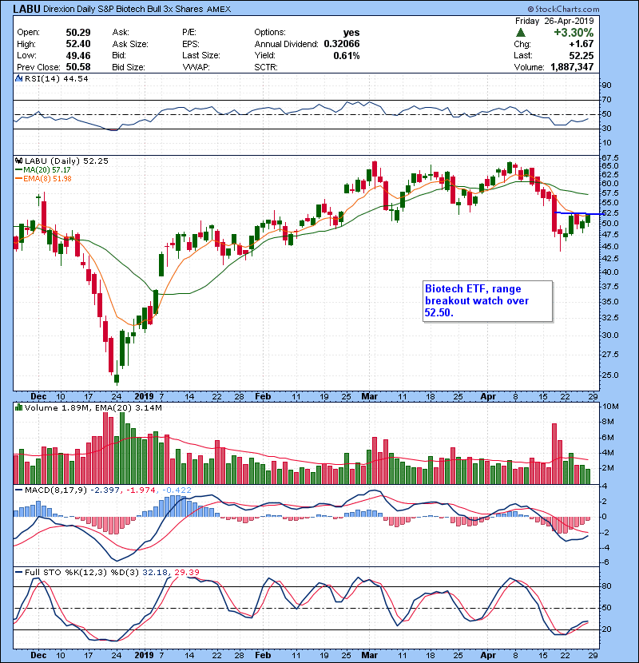Click the 80 label on stochastic axis
The image size is (639, 663).
click(606, 586)
